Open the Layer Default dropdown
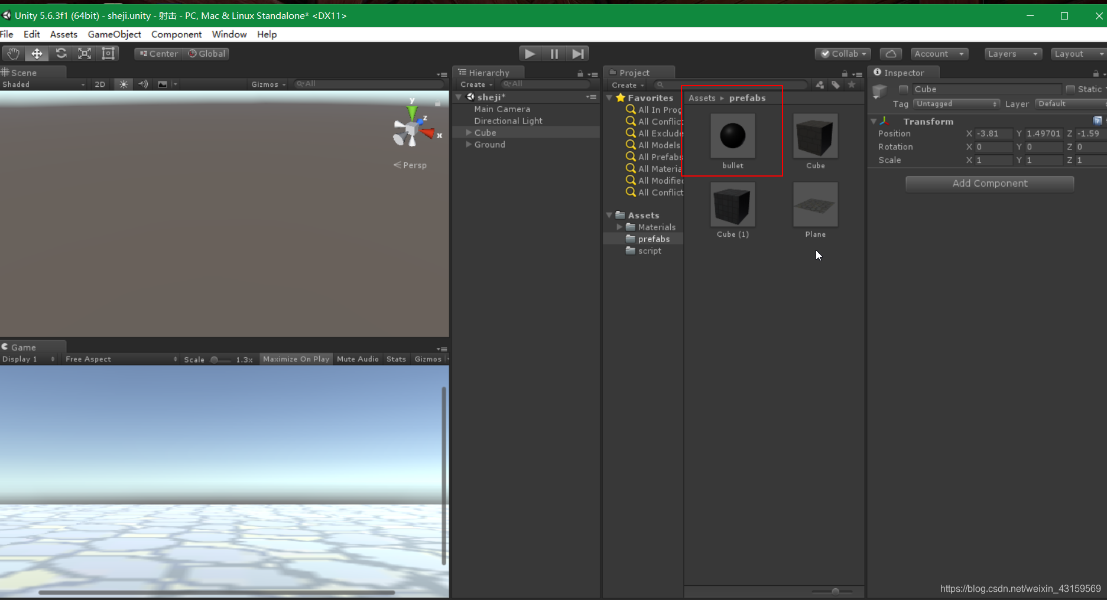1107x600 pixels. (1071, 104)
